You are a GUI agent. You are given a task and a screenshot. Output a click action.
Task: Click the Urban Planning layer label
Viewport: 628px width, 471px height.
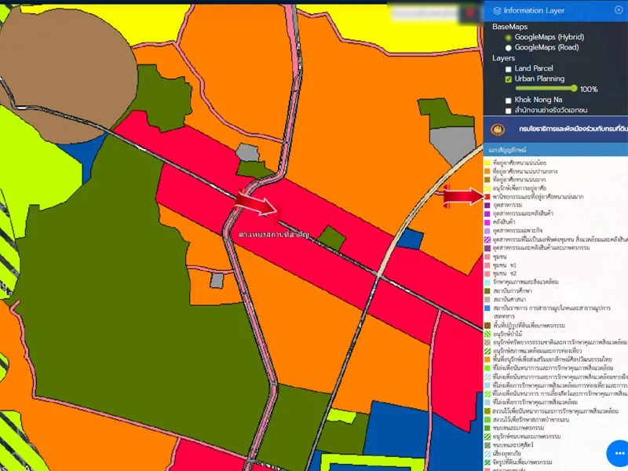coord(539,79)
